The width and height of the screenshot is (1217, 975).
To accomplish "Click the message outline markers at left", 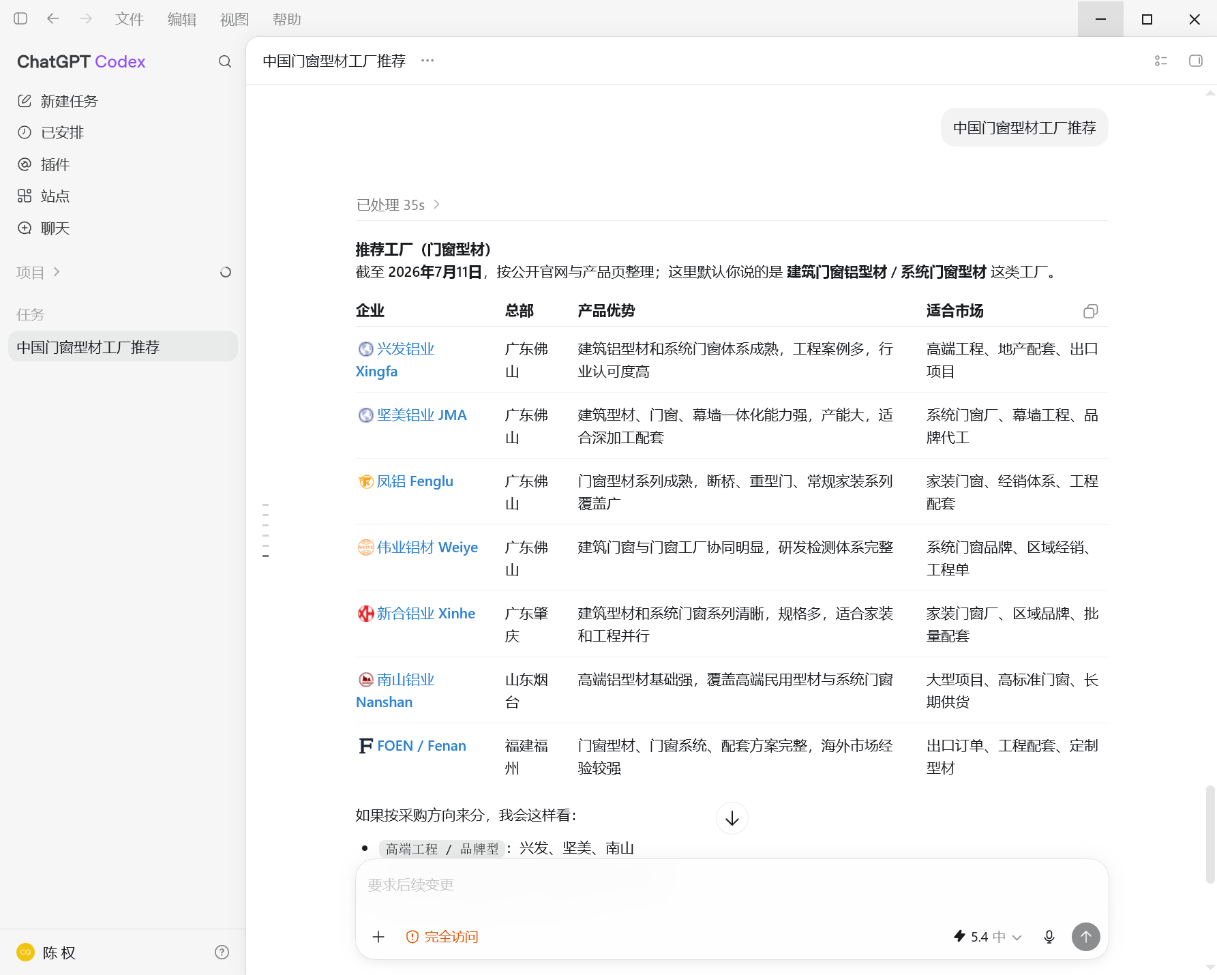I will (x=265, y=530).
